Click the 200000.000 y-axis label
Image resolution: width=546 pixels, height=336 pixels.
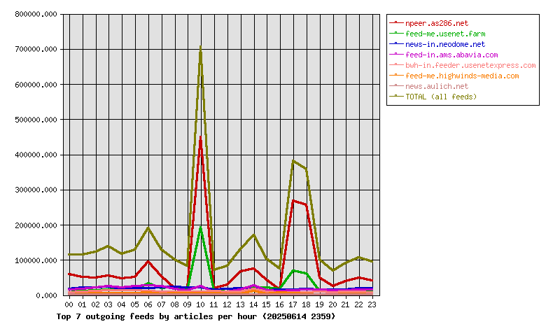point(36,225)
